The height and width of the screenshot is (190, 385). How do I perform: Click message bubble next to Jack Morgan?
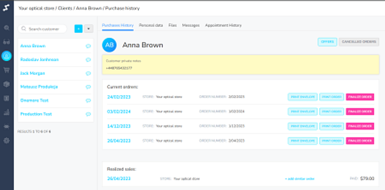tap(88, 74)
